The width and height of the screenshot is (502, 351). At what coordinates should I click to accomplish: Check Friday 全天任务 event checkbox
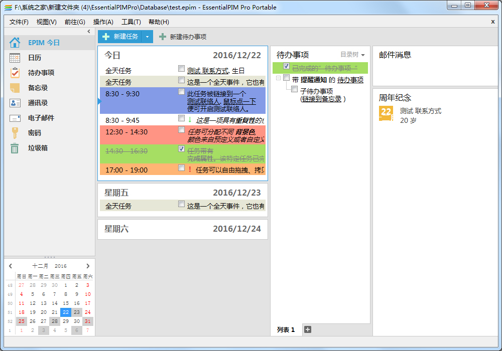[x=182, y=204]
